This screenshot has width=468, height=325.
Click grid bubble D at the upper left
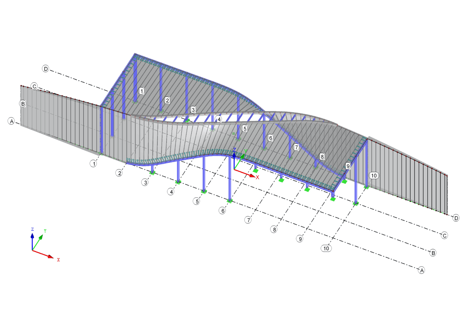tap(45, 69)
